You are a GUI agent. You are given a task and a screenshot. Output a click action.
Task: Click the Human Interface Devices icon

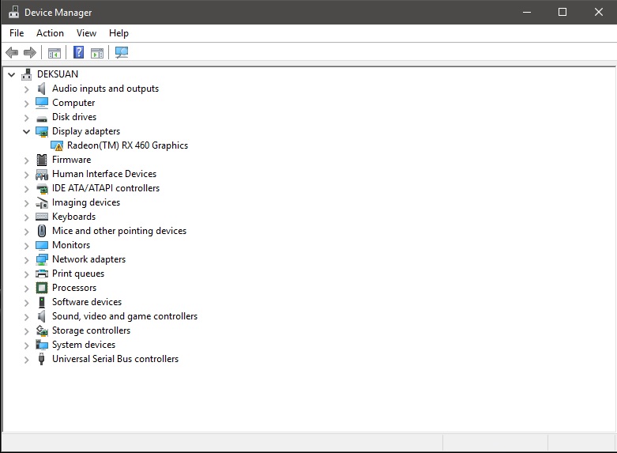[42, 174]
